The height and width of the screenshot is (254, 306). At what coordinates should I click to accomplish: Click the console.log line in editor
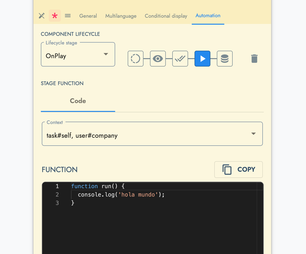(121, 195)
